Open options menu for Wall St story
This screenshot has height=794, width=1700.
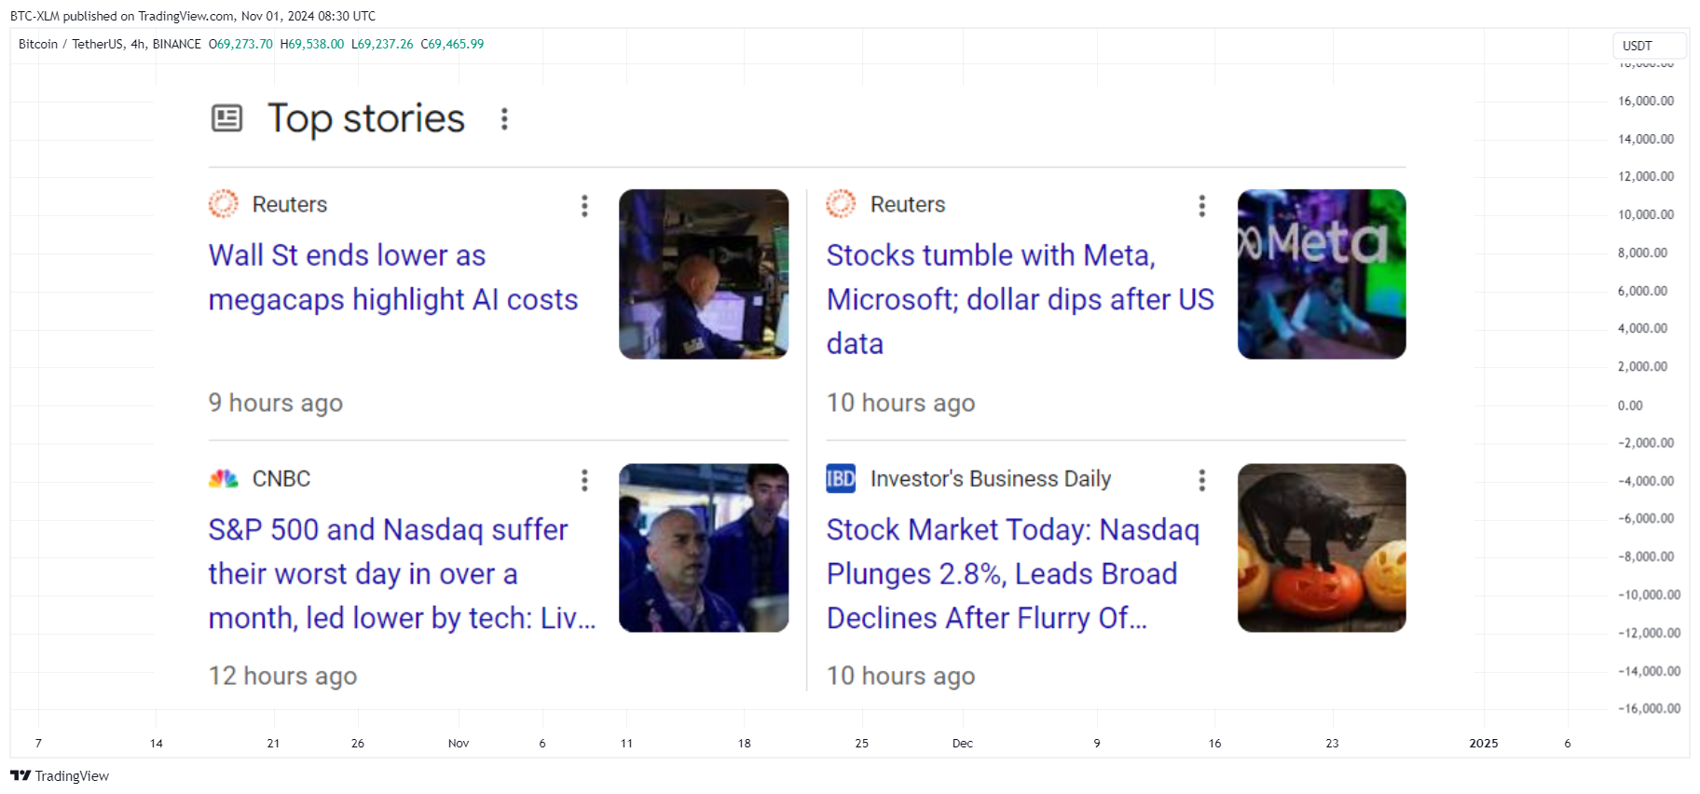584,205
